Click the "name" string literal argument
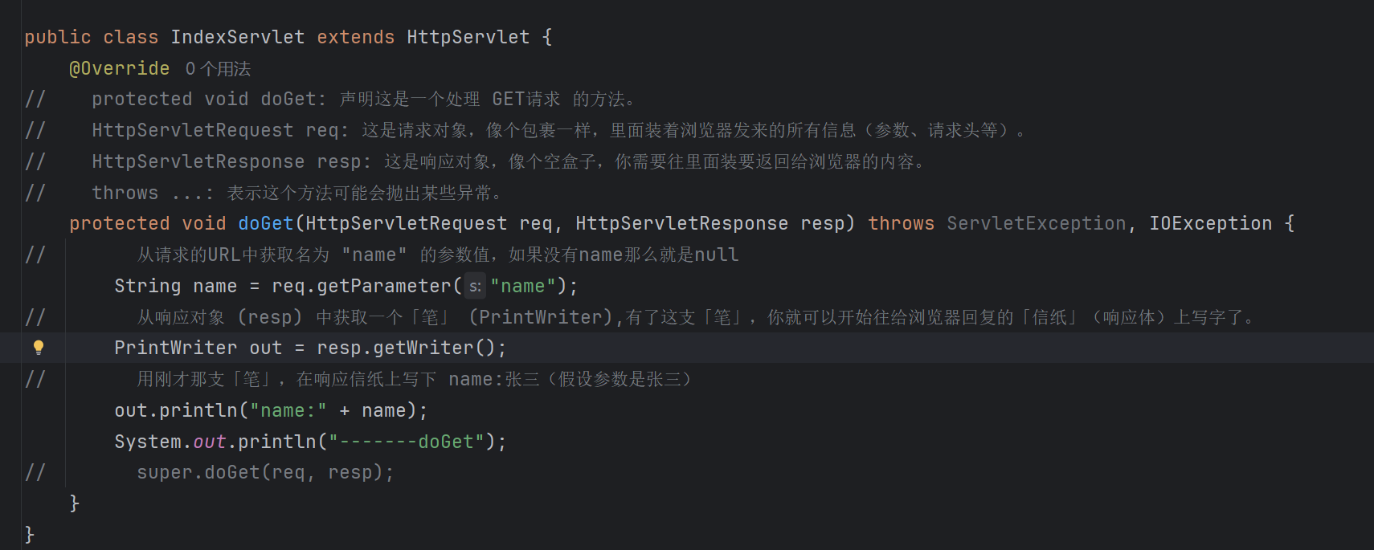This screenshot has height=550, width=1374. click(523, 287)
